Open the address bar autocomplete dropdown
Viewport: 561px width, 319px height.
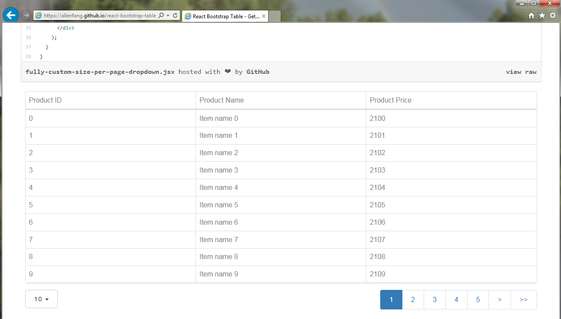[168, 15]
